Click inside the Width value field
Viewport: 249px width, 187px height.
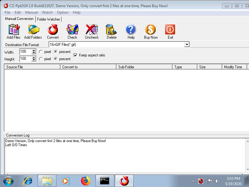pos(26,52)
